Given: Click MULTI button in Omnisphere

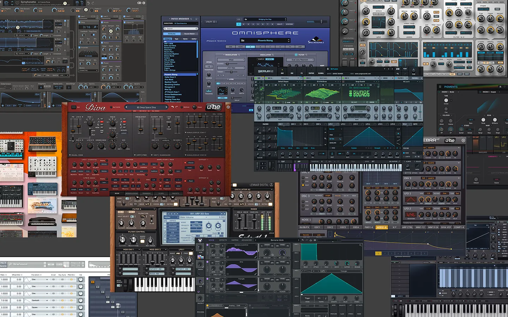Looking at the screenshot, I should click(x=280, y=24).
